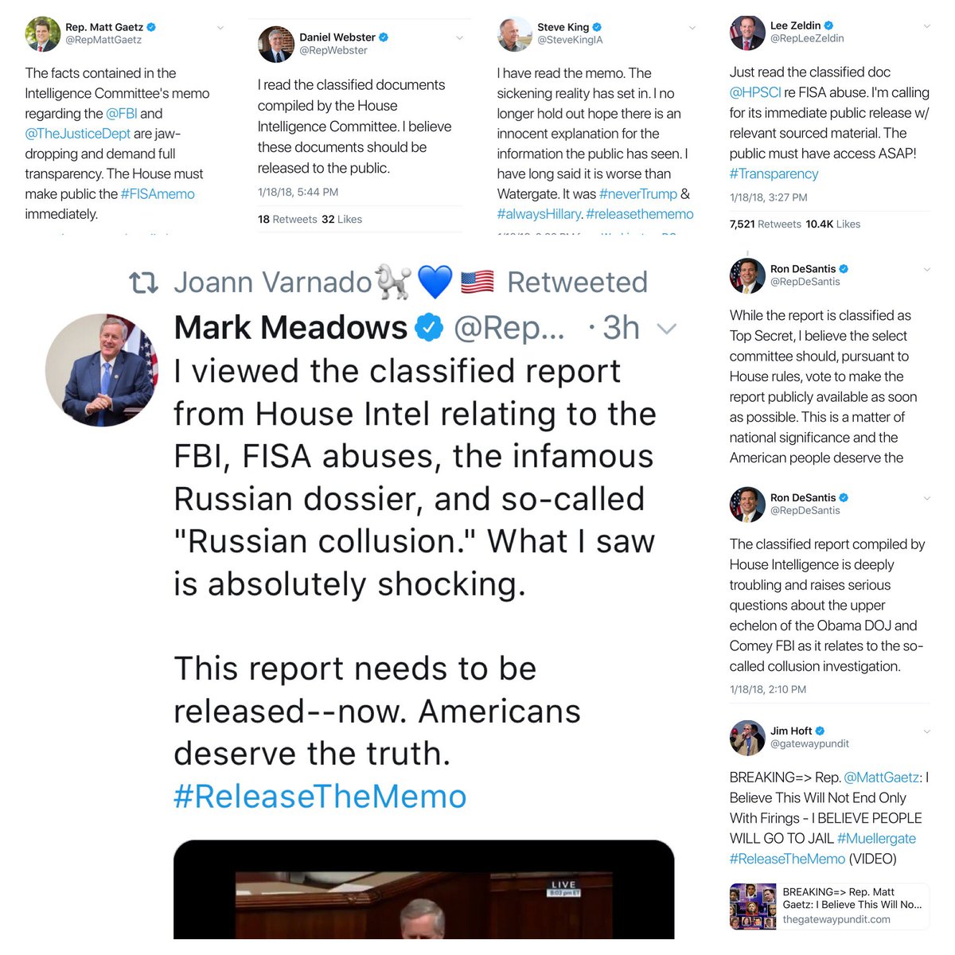The width and height of the screenshot is (955, 955).
Task: Open the #Muellergate hashtag in Jim Hoft tweet
Action: (x=876, y=838)
